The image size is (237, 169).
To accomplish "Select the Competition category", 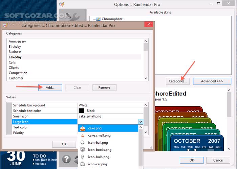I will point(18,73).
